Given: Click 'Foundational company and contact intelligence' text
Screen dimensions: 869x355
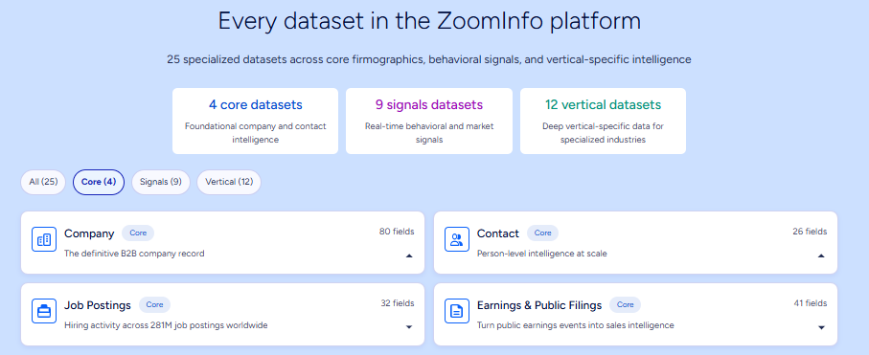Looking at the screenshot, I should coord(256,133).
